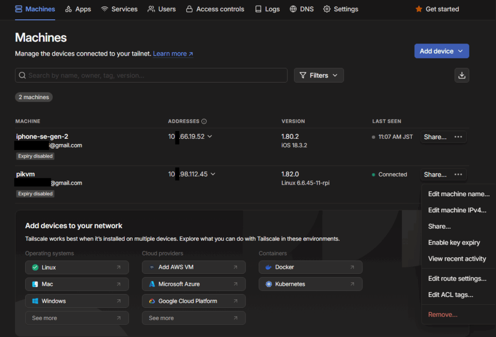Click Share button in pikvm row
The height and width of the screenshot is (337, 496).
pos(435,175)
